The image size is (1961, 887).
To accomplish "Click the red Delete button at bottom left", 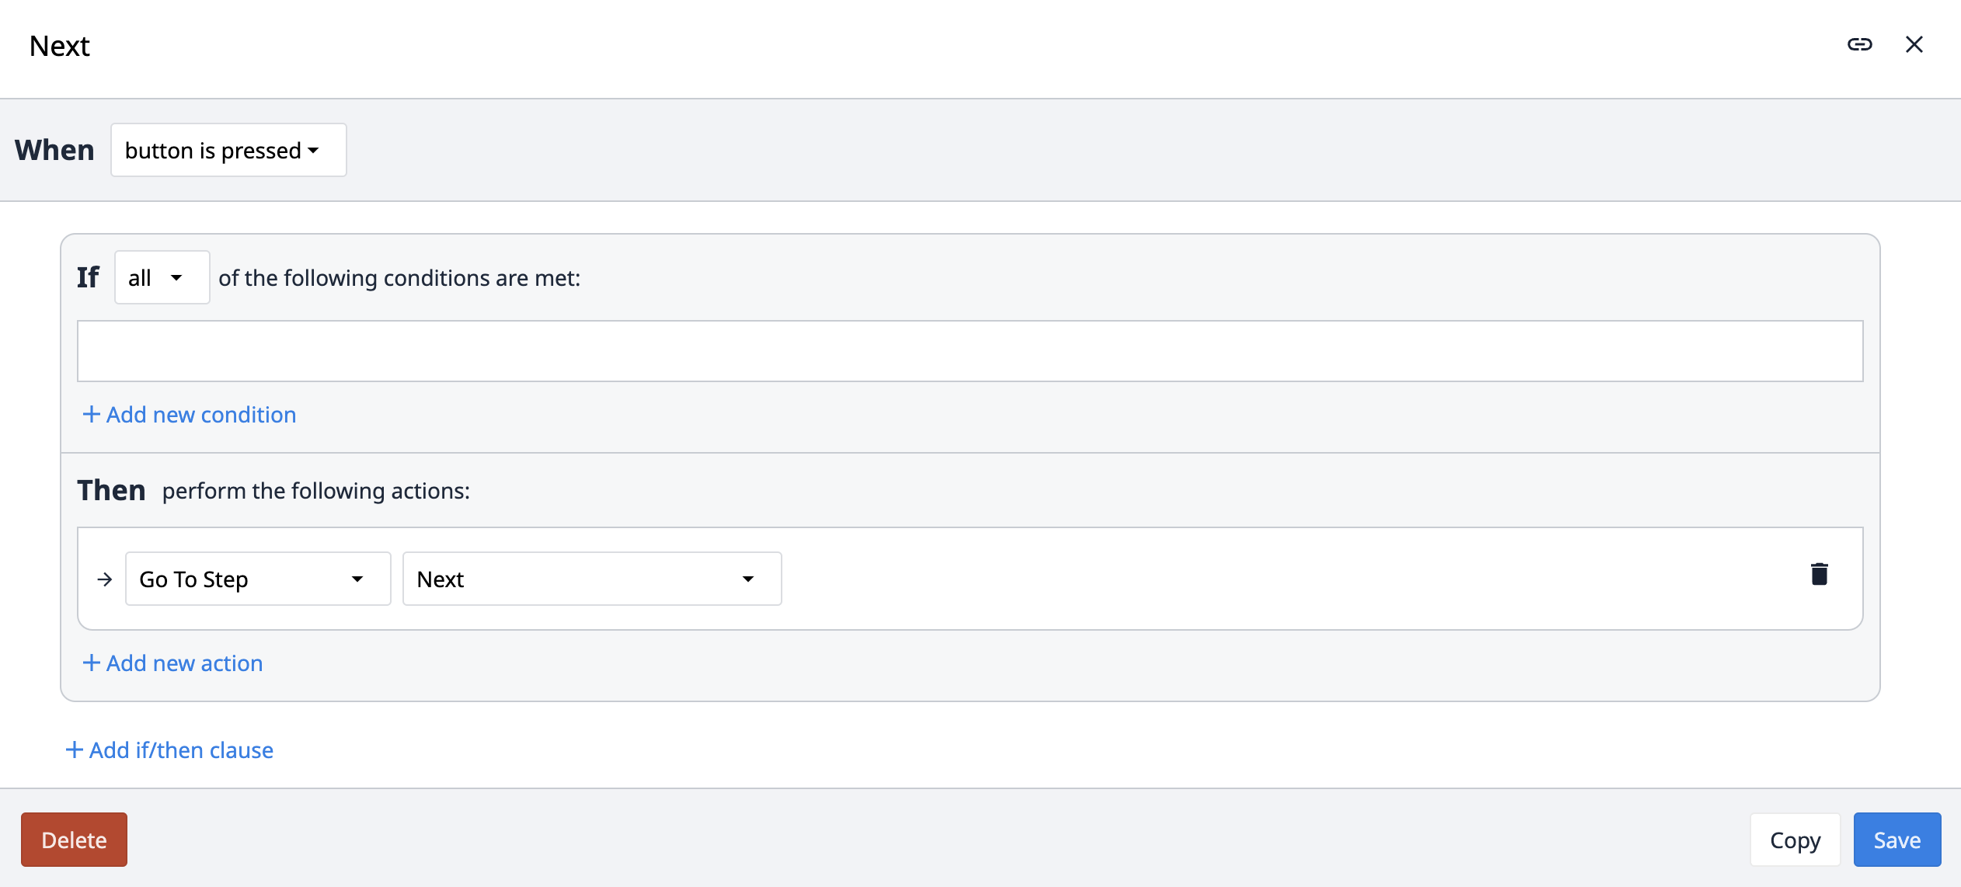I will [74, 840].
